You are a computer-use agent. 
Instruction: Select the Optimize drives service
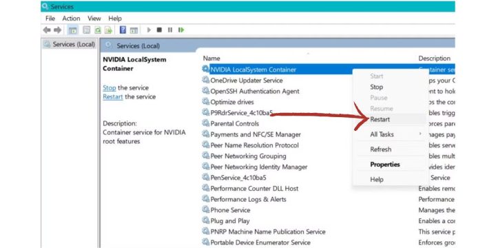[x=232, y=102]
